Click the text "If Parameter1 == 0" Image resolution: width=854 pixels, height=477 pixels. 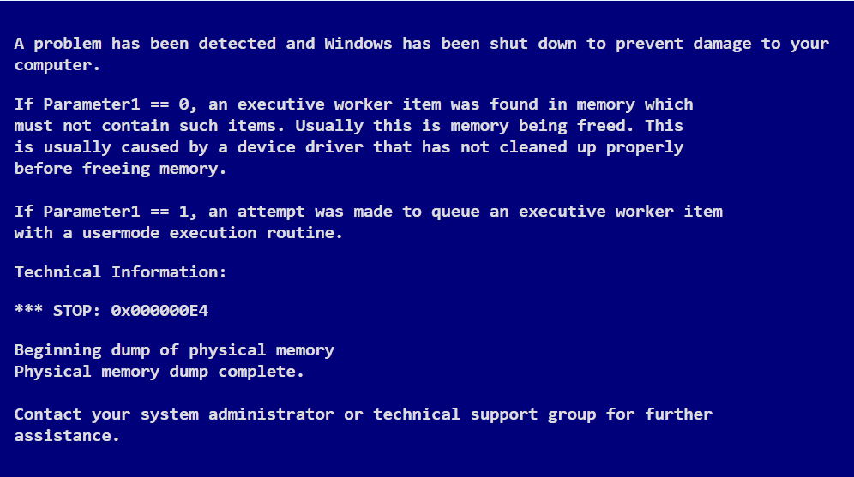pyautogui.click(x=101, y=104)
